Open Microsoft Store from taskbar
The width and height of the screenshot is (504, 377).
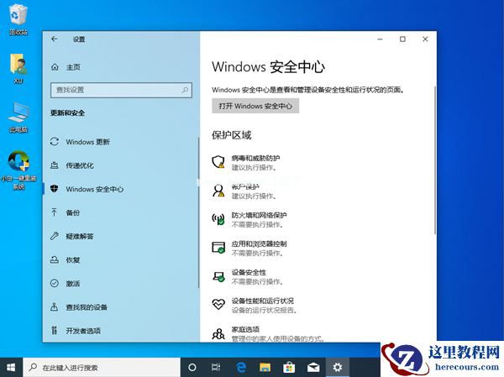coord(289,367)
